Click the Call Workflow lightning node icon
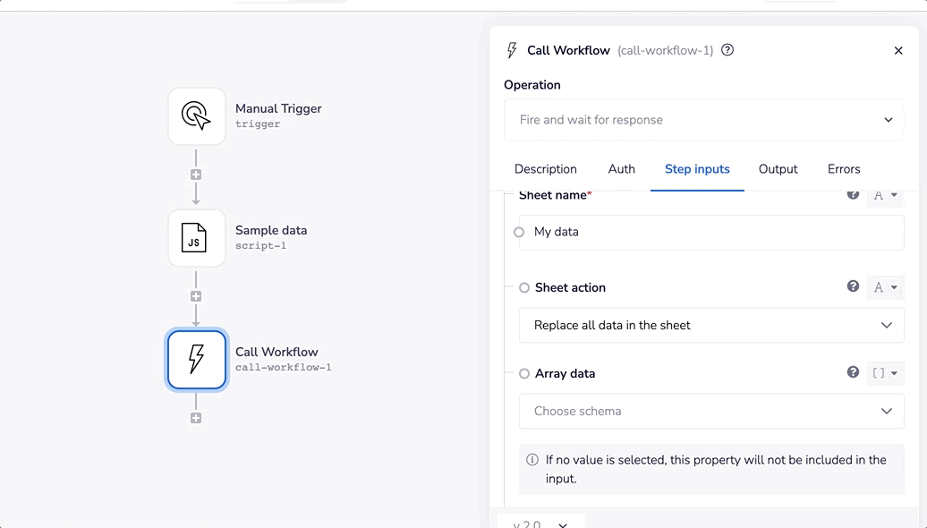 pos(197,360)
